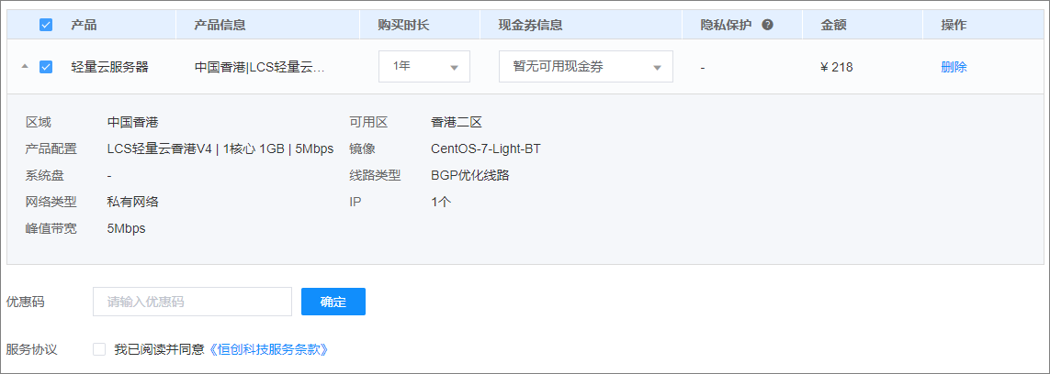
Task: Click the 产品信息 column header
Action: (220, 26)
